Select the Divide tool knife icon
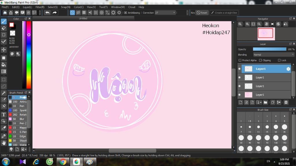This screenshot has width=296, height=166. coord(4,128)
